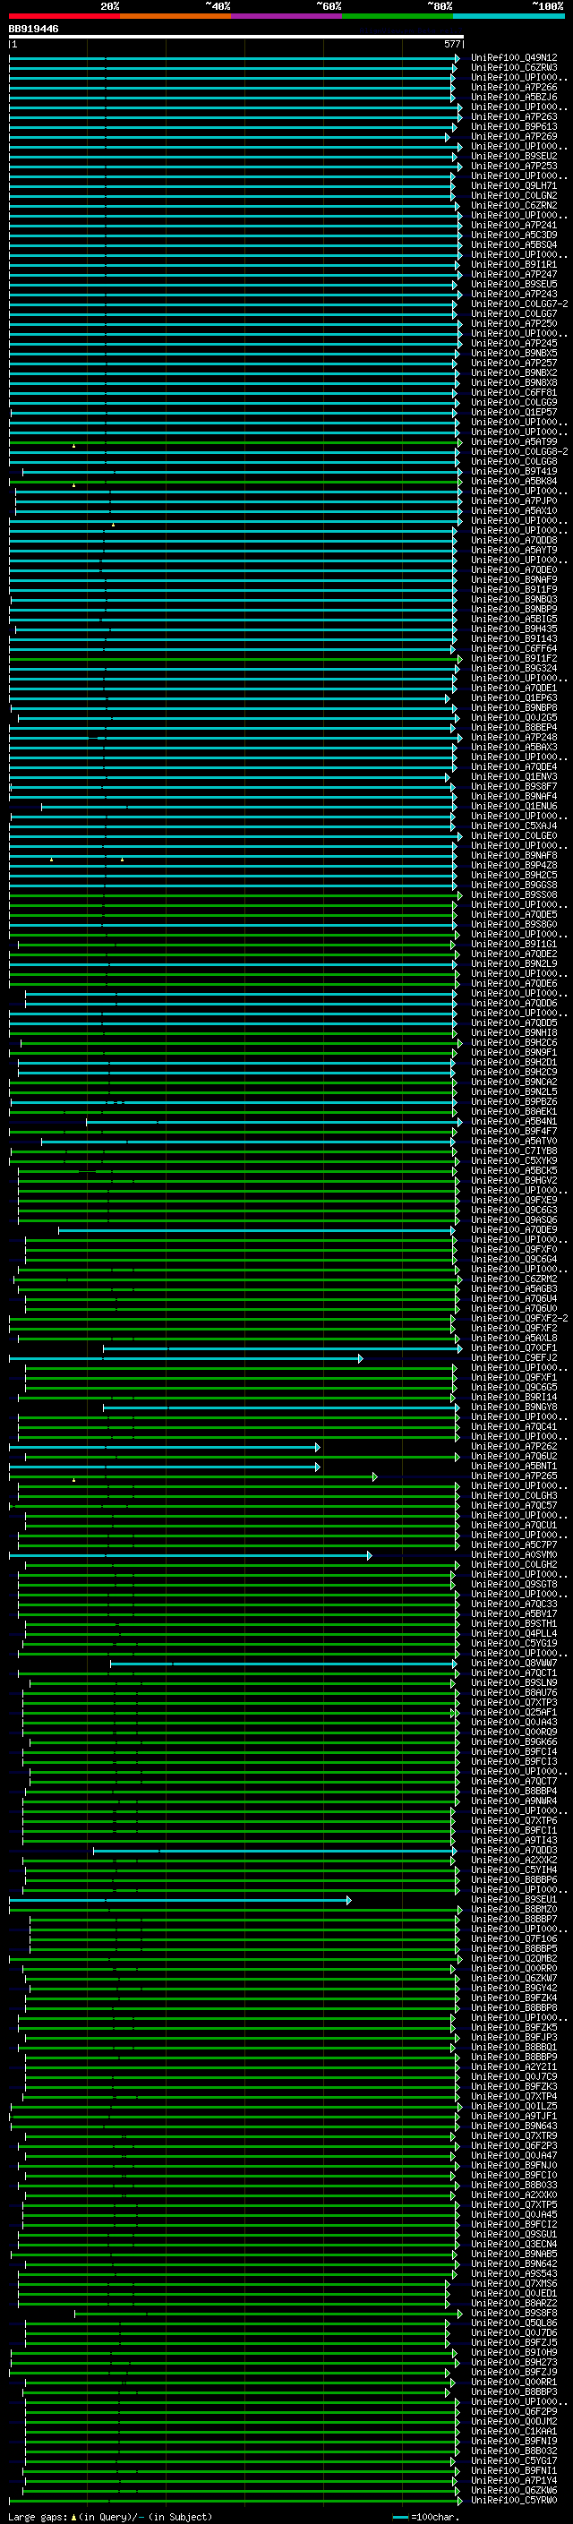
Task: Click the arrowhead ending the UniRef100_A7P262 bar
Action: pos(317,1447)
